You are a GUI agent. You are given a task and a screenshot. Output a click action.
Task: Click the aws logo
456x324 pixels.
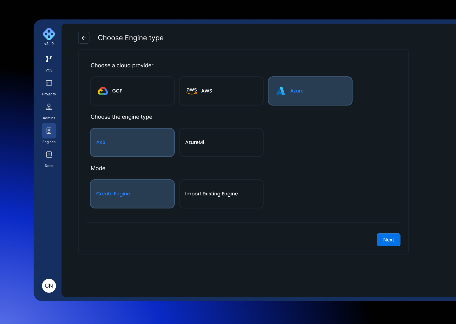coord(192,91)
